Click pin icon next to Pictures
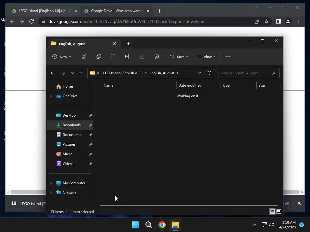310x232 pixels. (x=91, y=144)
